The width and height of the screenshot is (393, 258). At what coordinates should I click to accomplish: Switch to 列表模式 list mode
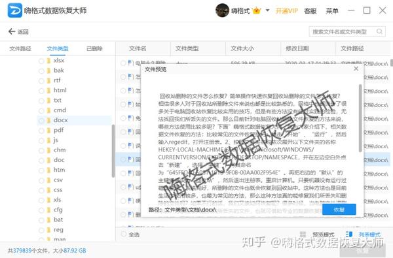pos(369,234)
